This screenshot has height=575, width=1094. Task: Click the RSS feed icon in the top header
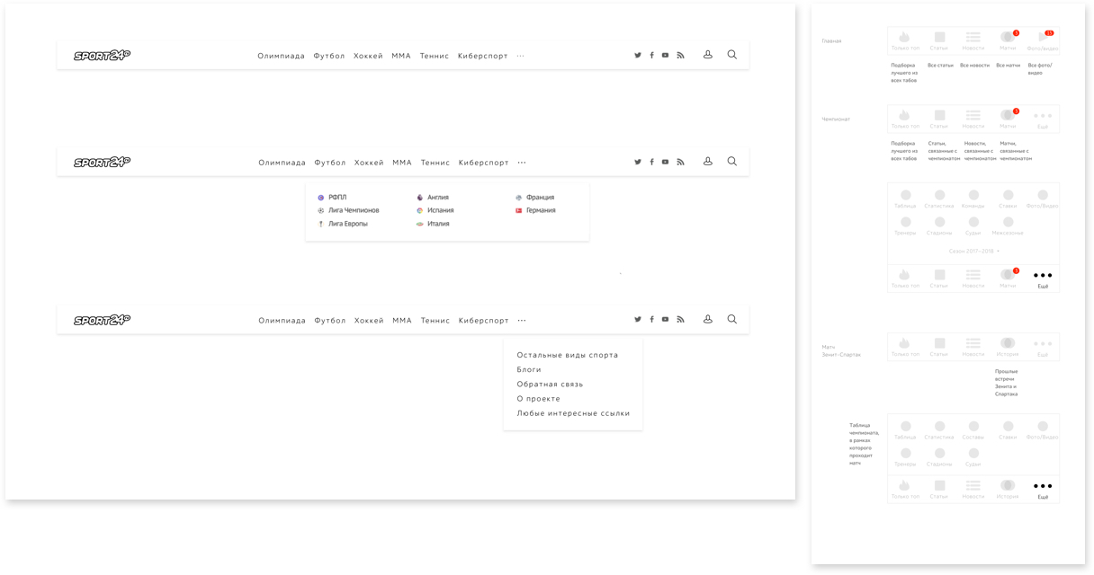point(680,56)
